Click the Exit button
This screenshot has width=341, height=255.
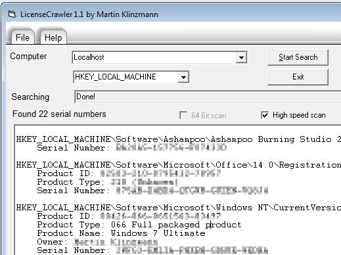click(x=298, y=77)
